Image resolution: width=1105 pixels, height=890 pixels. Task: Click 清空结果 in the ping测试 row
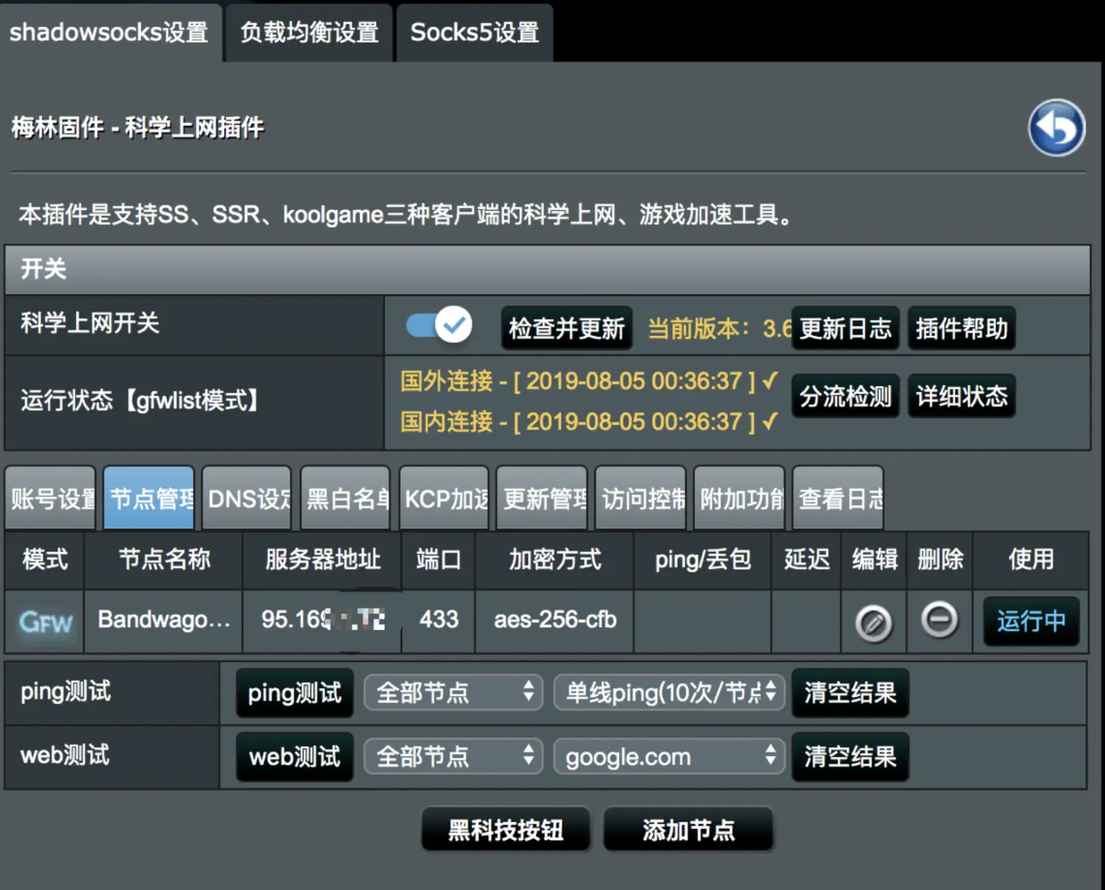coord(850,693)
